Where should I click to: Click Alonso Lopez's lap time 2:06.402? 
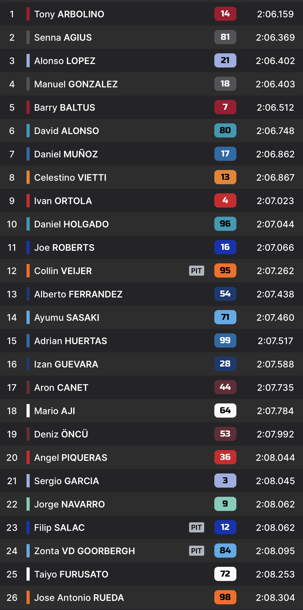(x=275, y=61)
